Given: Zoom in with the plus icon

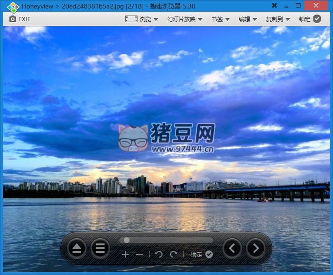Looking at the screenshot, I should point(125,254).
